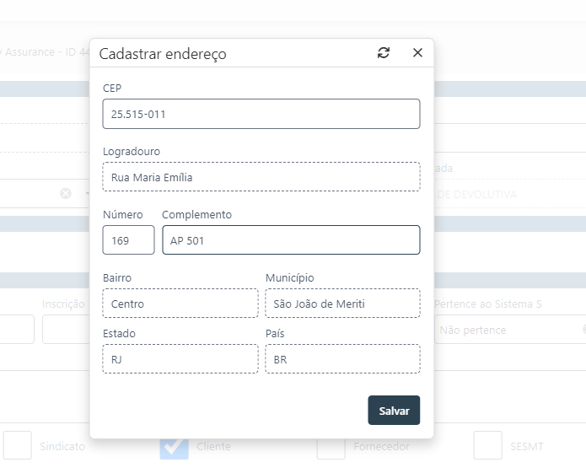The width and height of the screenshot is (586, 473).
Task: Click the Inscrição input box
Action: click(66, 330)
